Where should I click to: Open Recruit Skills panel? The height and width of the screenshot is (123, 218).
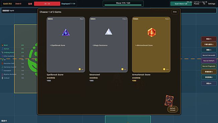pos(209,61)
